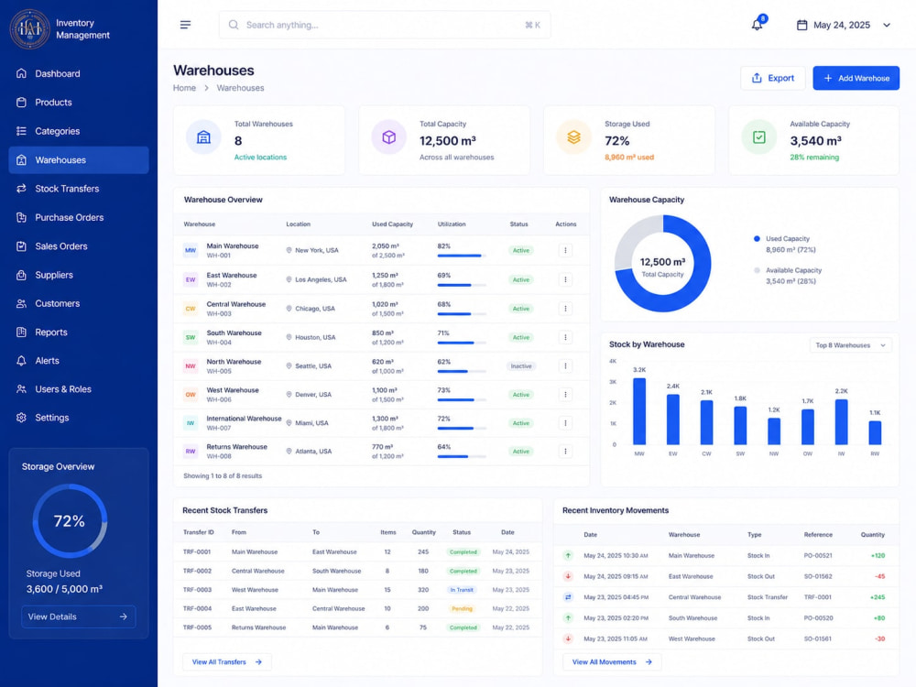Open actions menu for South Warehouse row

pyautogui.click(x=565, y=337)
